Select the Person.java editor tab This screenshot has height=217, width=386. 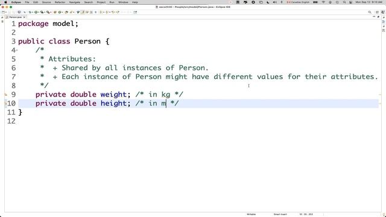(15, 17)
